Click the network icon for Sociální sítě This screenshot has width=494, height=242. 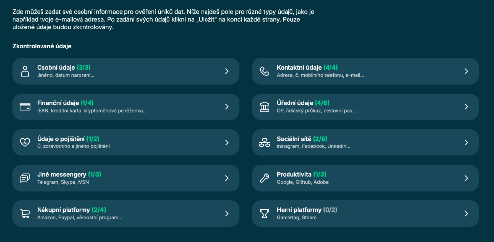tap(264, 143)
